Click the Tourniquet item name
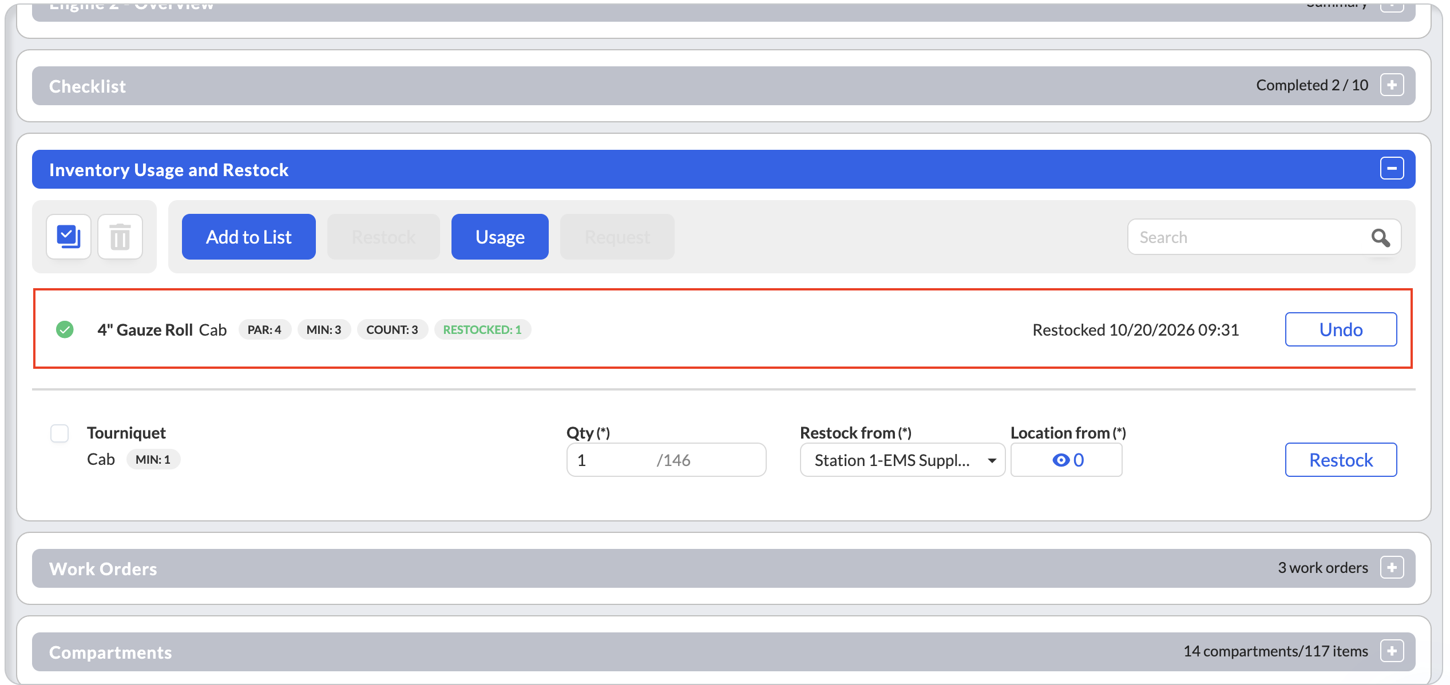The width and height of the screenshot is (1450, 685). tap(126, 433)
